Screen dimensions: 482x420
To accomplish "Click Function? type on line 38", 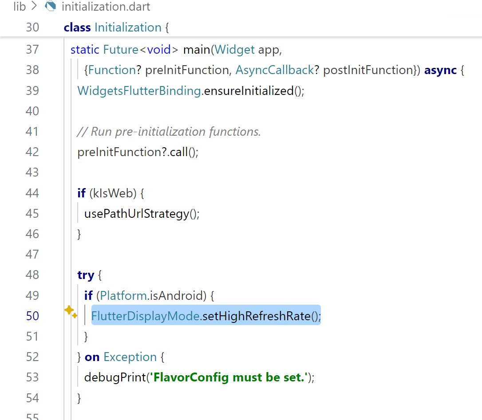I will click(115, 70).
